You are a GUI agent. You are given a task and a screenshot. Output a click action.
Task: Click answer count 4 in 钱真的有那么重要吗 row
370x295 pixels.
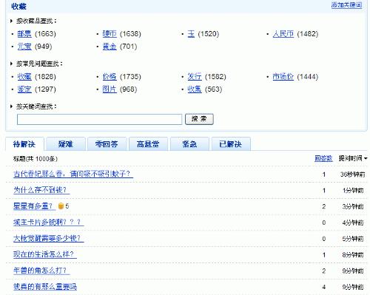click(x=324, y=287)
